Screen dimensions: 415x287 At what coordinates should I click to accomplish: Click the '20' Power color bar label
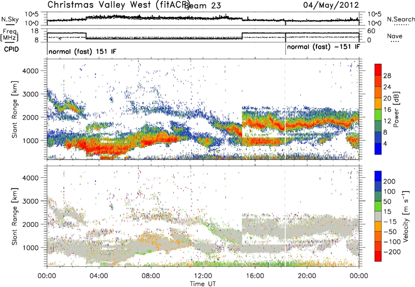point(387,98)
